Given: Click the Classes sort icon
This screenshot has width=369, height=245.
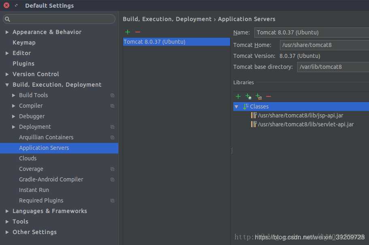Looking at the screenshot, I should click(x=246, y=107).
